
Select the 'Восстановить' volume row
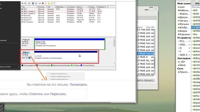click(62, 22)
